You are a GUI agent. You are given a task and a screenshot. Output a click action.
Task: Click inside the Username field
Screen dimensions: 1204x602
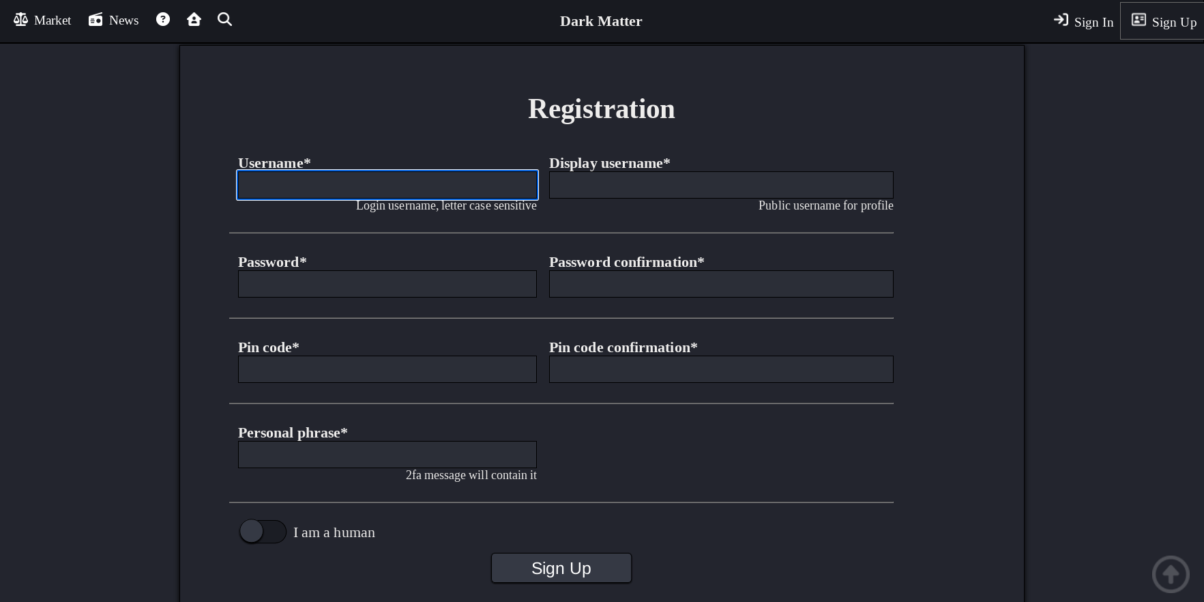point(387,184)
